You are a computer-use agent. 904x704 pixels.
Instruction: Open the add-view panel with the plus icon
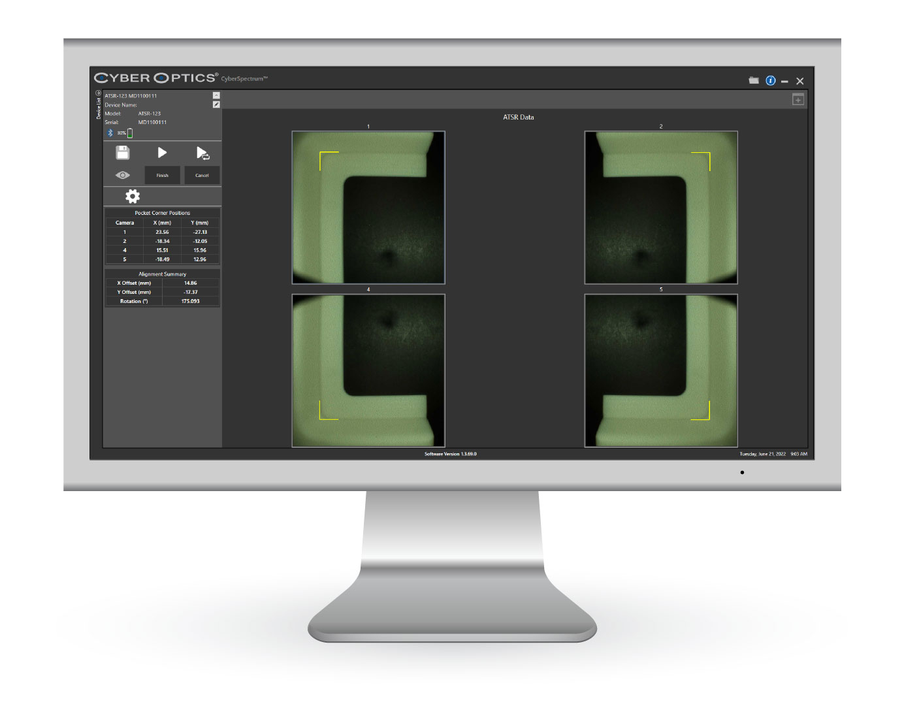tap(798, 99)
